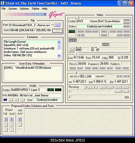Image resolution: width=135 pixels, height=143 pixels.
Task: Open the File menu
Action: pyautogui.click(x=3, y=9)
